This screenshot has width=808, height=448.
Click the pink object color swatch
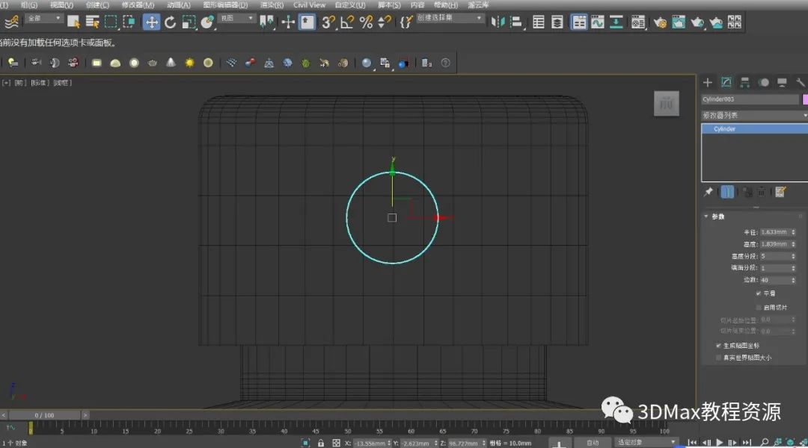click(x=805, y=99)
